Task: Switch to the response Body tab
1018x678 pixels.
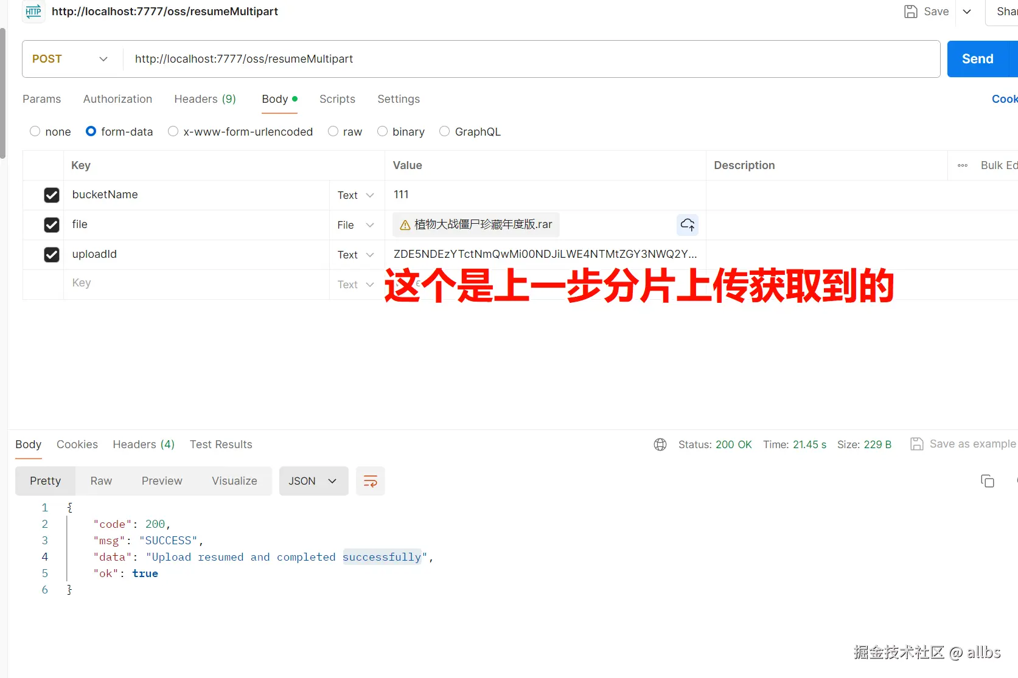Action: pos(29,445)
